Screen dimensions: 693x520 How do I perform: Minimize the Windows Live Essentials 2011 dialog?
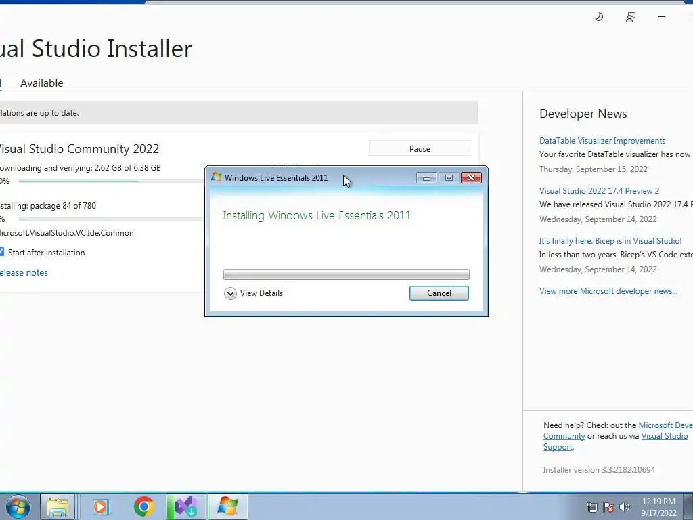click(426, 178)
